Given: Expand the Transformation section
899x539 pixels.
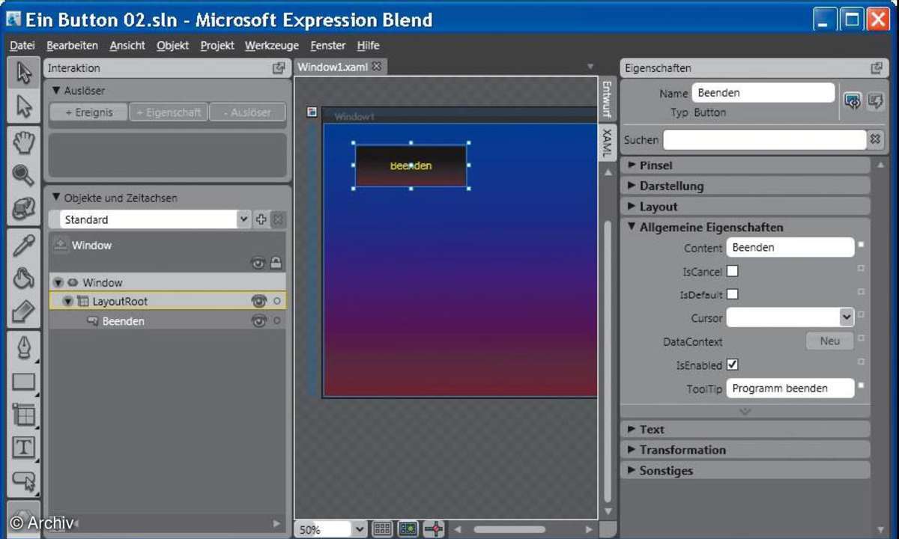Looking at the screenshot, I should coord(682,450).
